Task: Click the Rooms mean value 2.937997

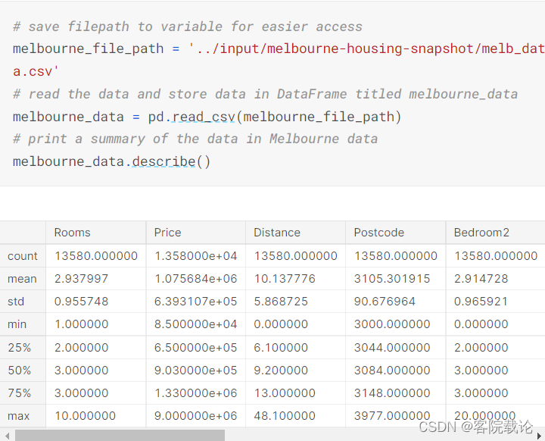Action: coord(81,279)
